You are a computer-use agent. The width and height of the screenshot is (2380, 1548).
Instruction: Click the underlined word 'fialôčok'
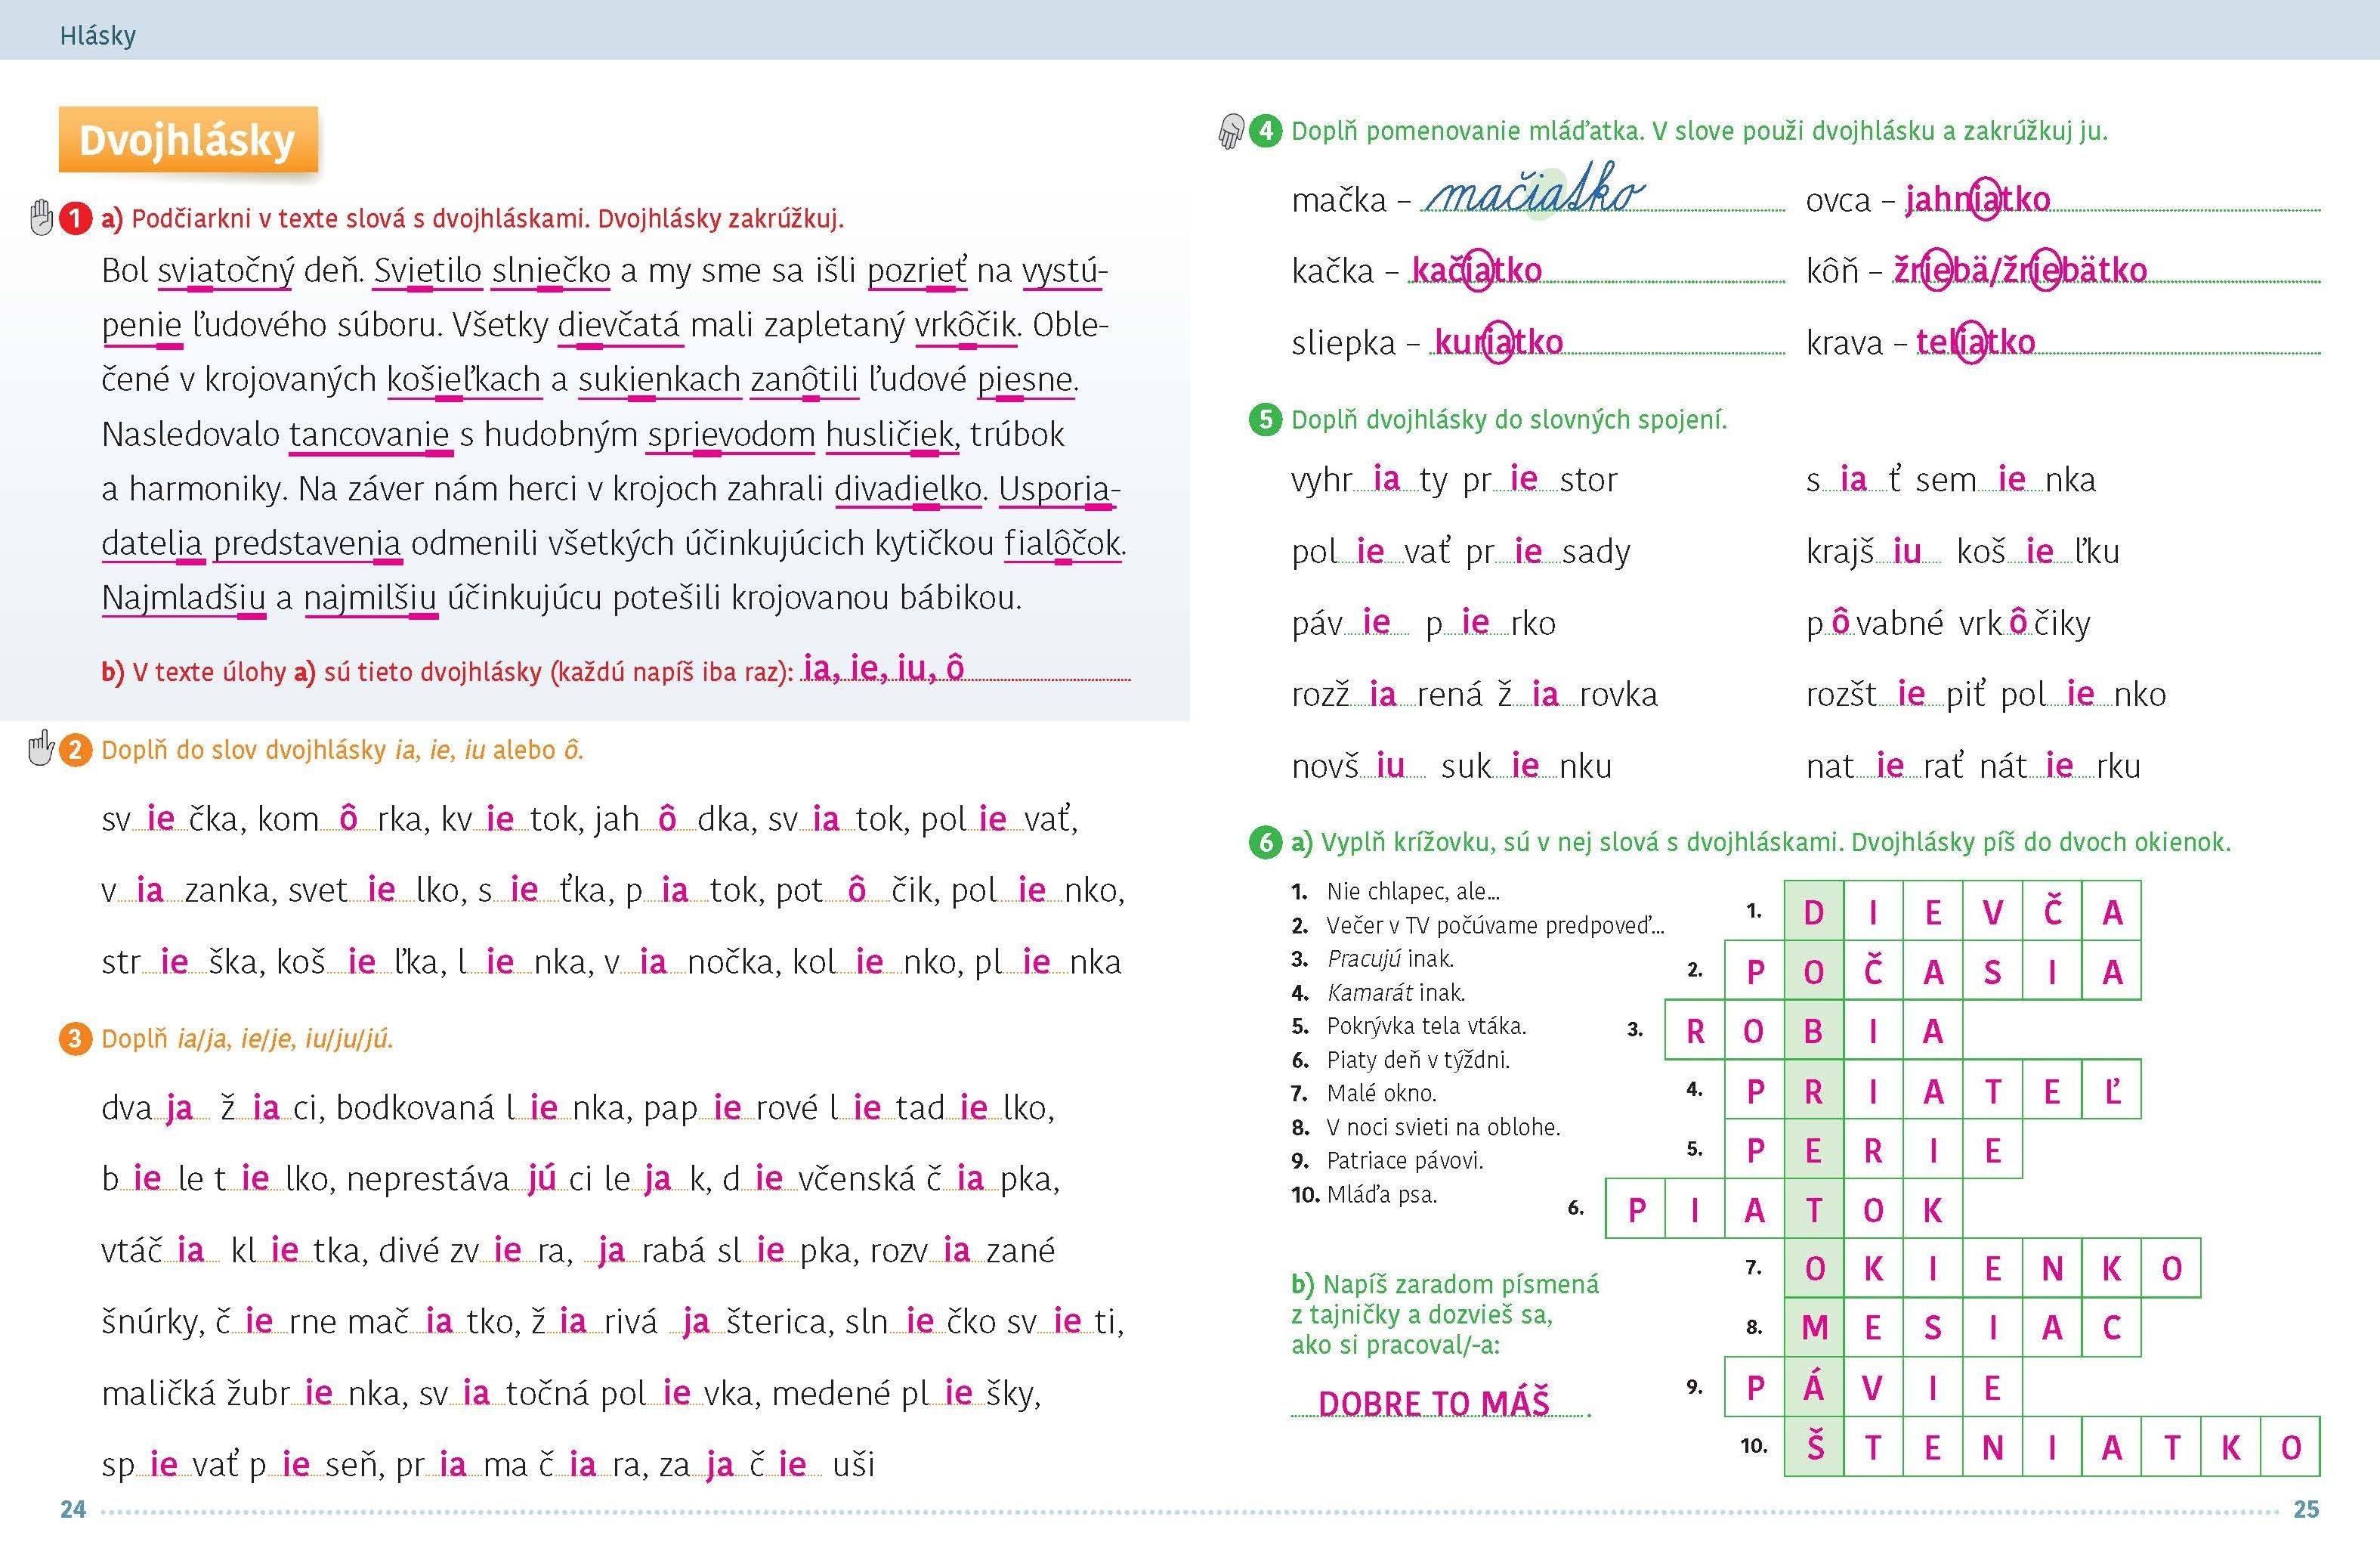point(1062,543)
